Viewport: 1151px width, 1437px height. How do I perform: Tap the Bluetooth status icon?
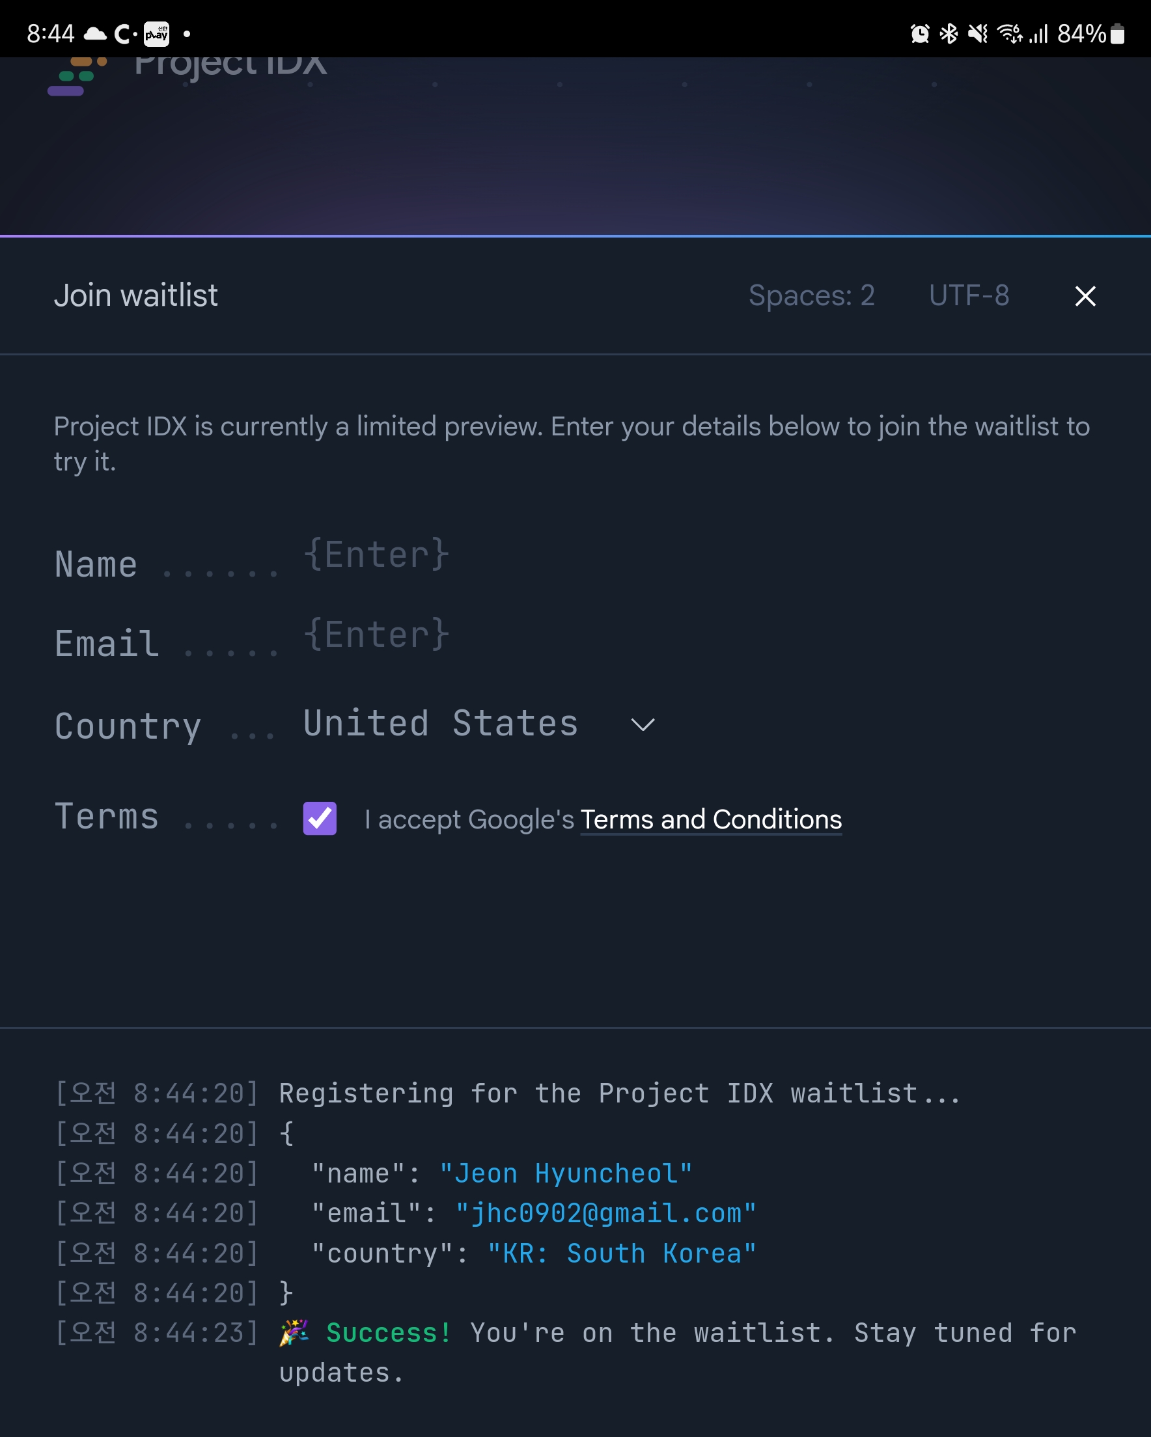[949, 33]
